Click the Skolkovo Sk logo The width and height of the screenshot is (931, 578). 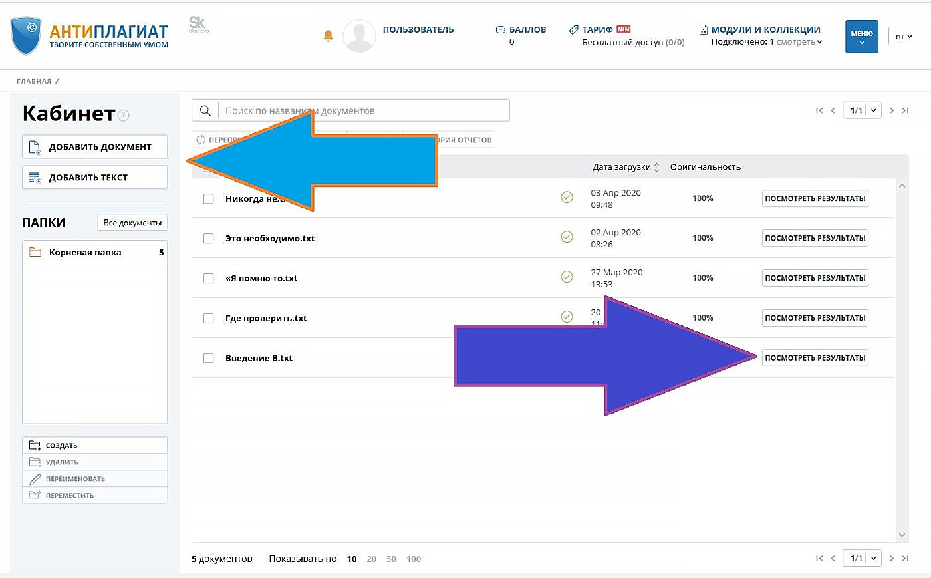[198, 25]
